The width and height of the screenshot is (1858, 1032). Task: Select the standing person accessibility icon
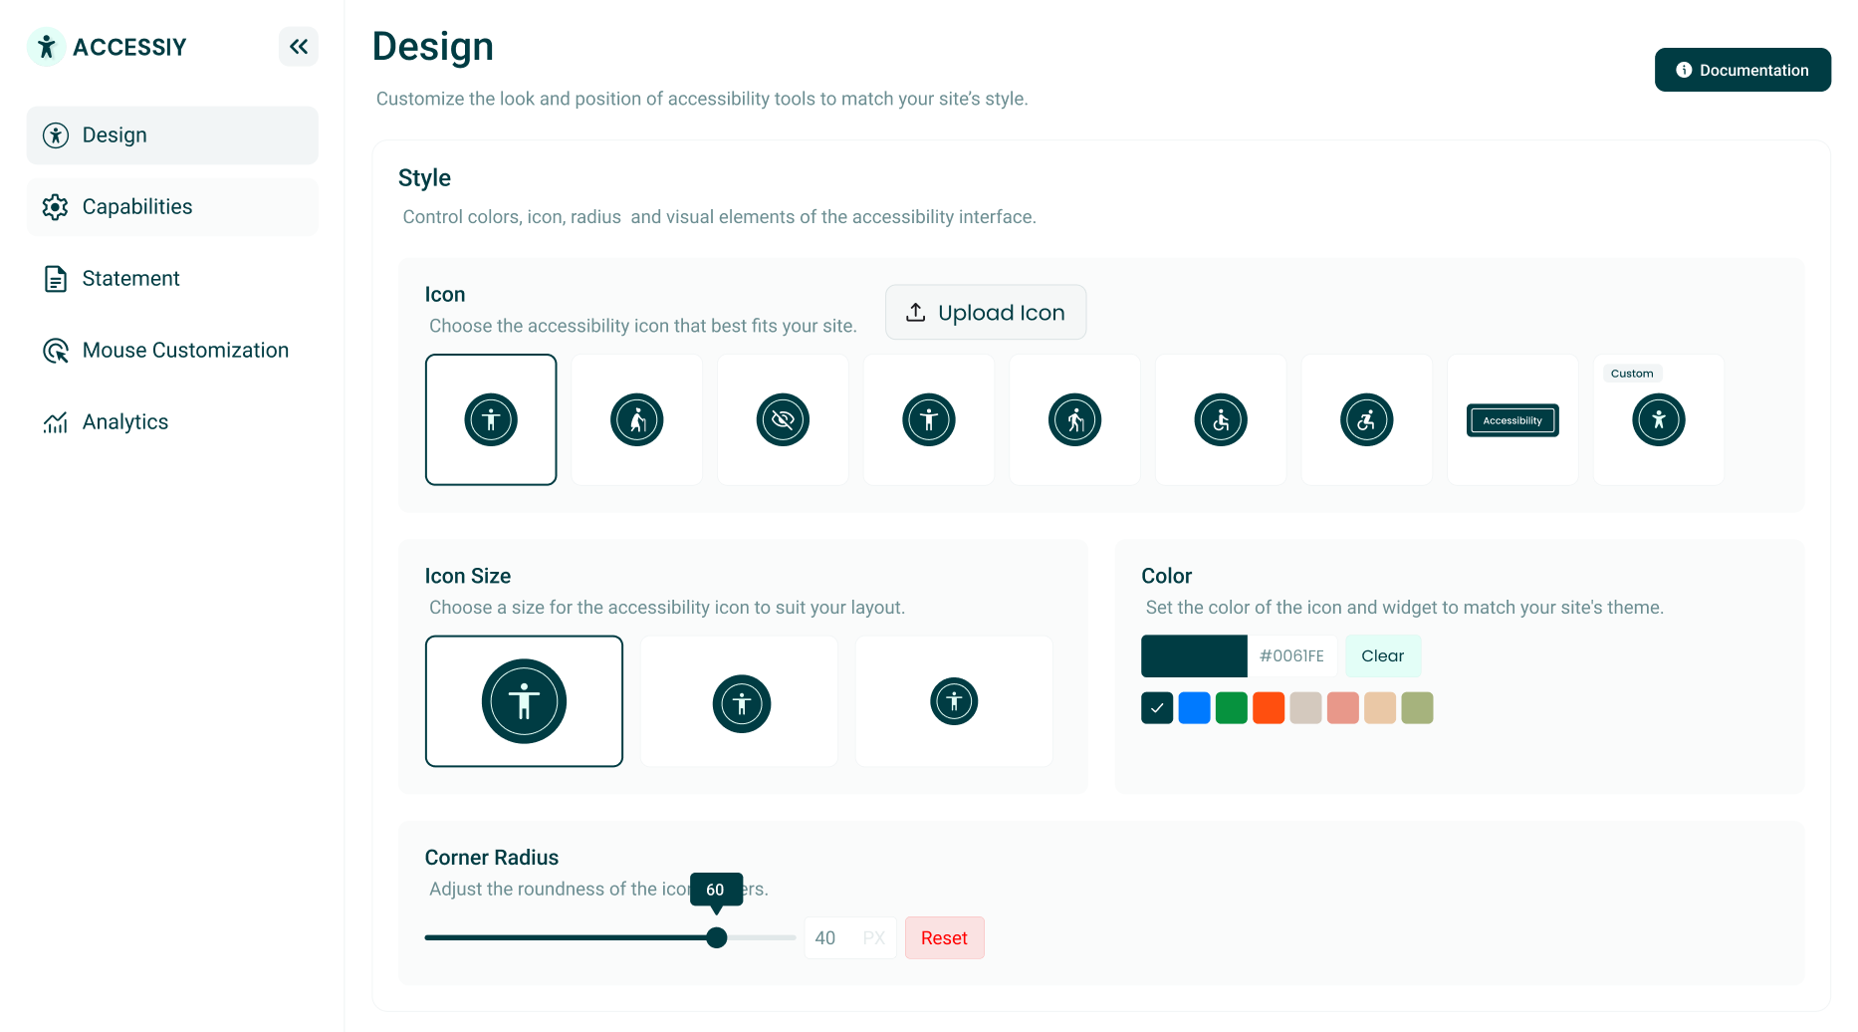491,419
